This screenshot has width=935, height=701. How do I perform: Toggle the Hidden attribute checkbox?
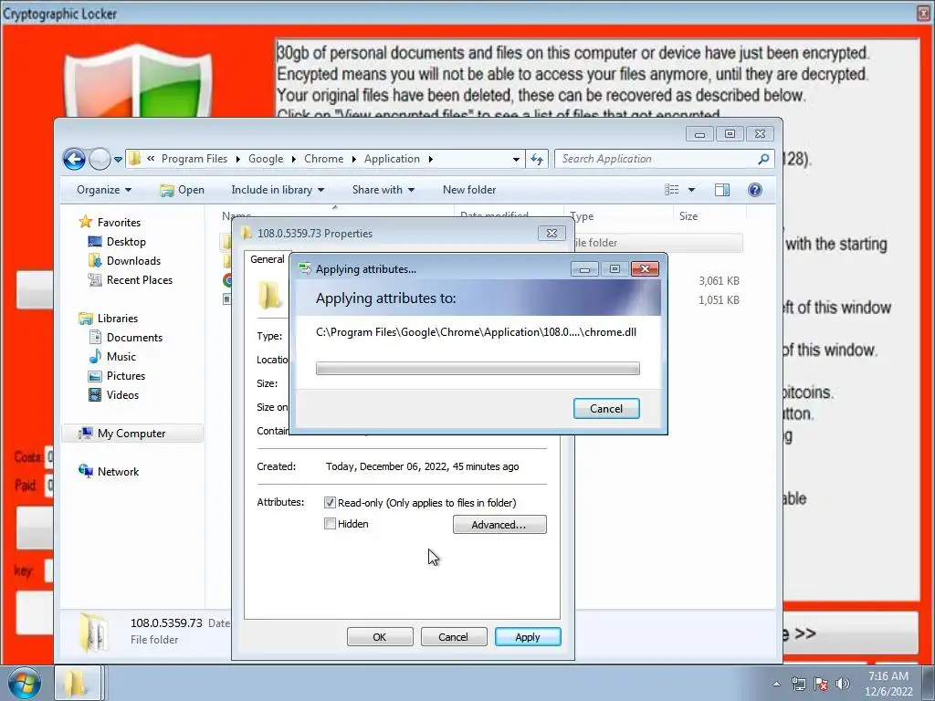[330, 523]
